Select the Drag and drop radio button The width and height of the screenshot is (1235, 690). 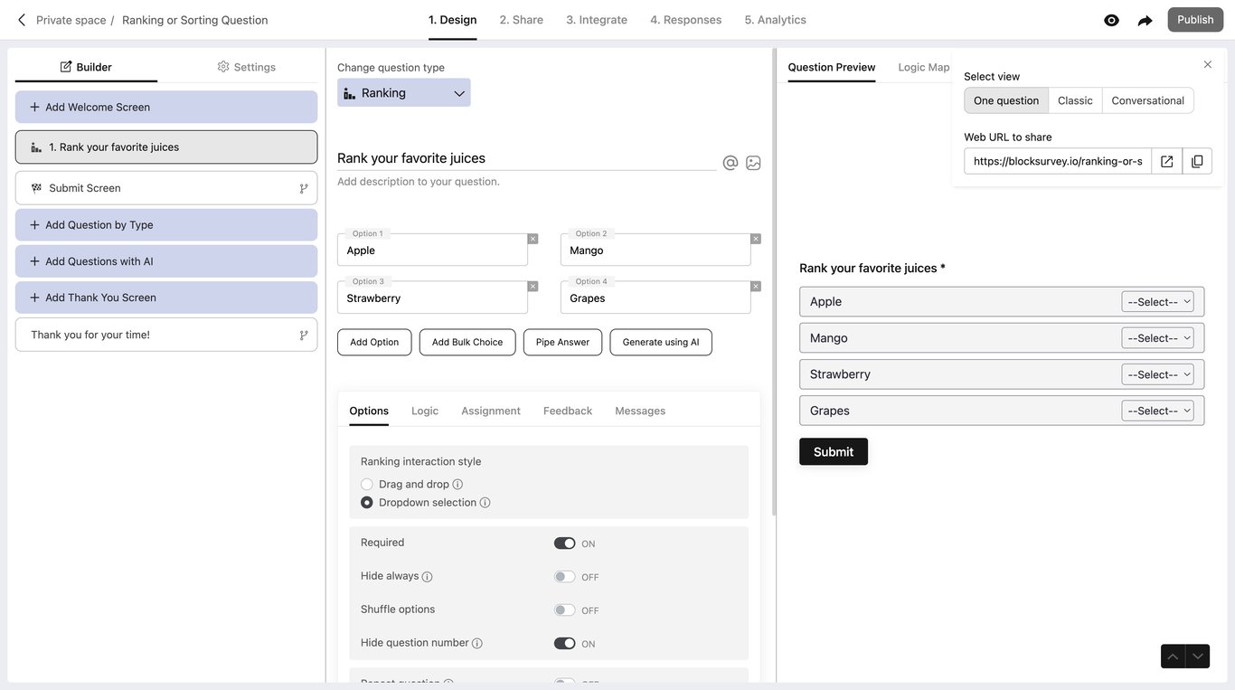coord(367,485)
